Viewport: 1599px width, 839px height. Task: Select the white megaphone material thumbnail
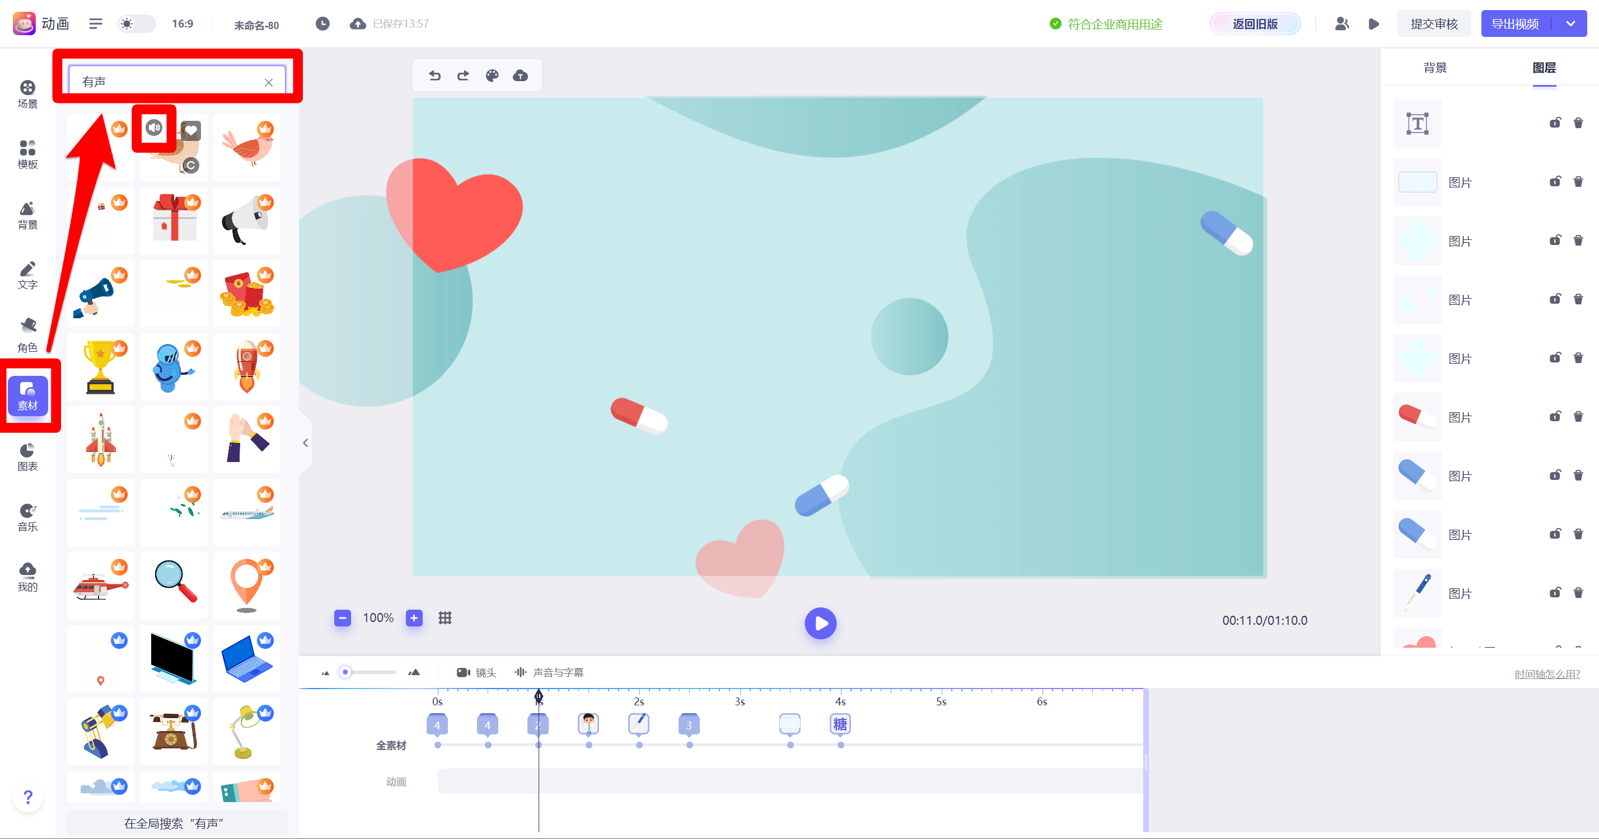point(246,221)
